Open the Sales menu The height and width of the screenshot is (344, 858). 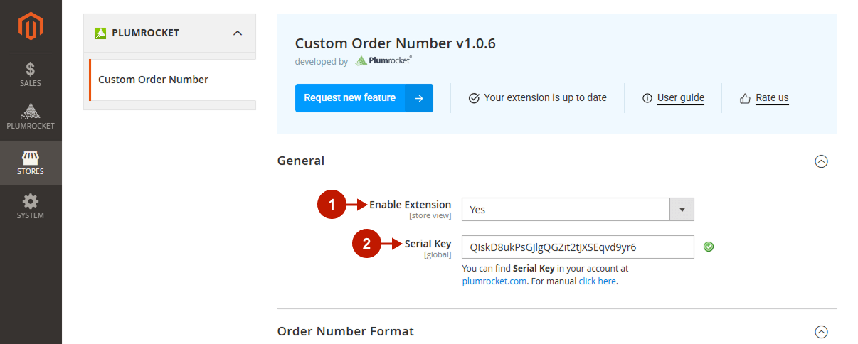[x=31, y=74]
